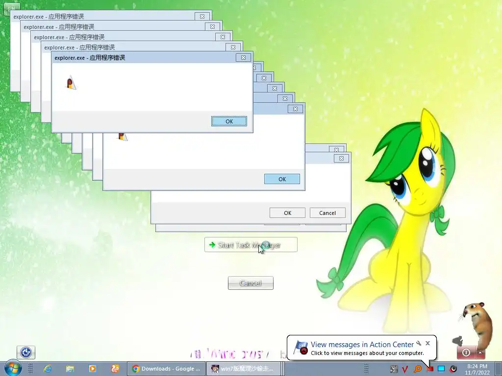Open the Windows Start menu orb
502x376 pixels.
(x=13, y=368)
